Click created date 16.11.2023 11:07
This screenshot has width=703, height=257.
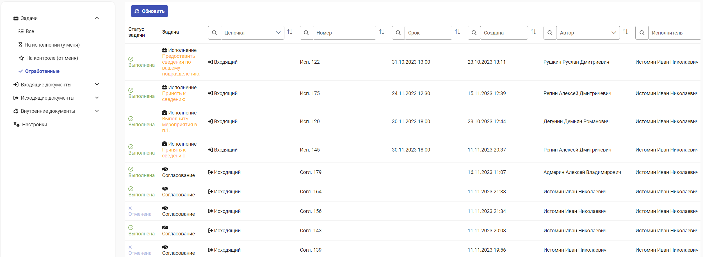[487, 172]
